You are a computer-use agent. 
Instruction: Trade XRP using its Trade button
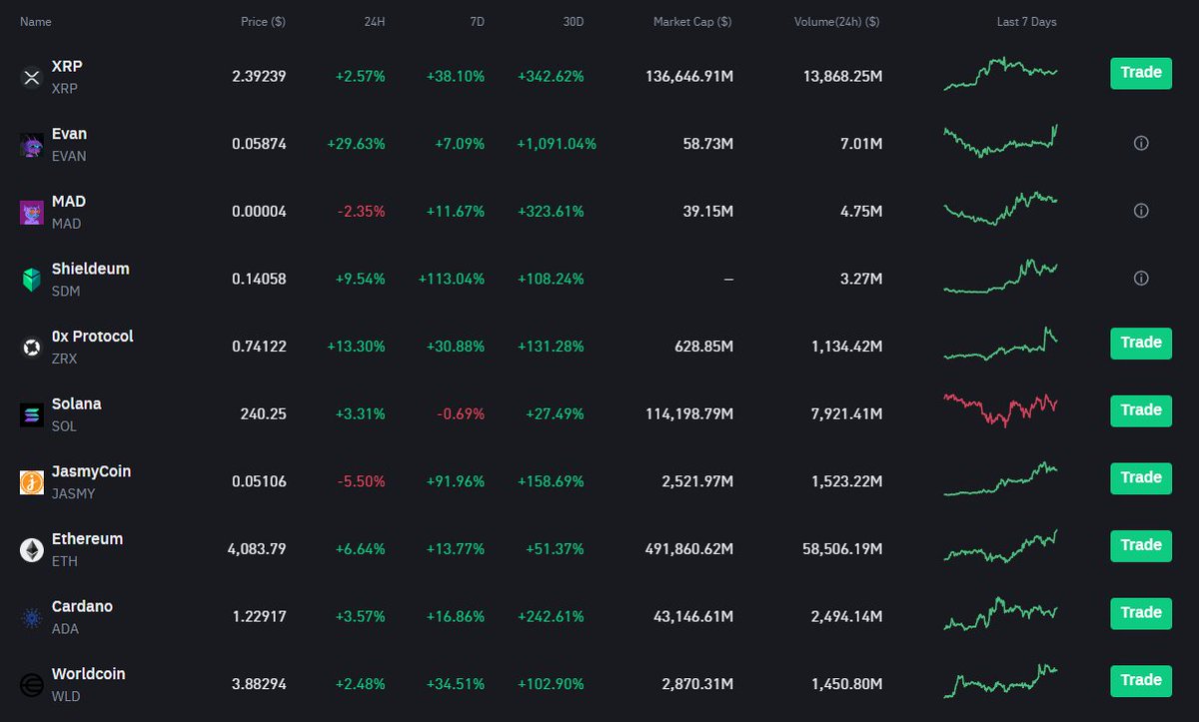(x=1141, y=73)
